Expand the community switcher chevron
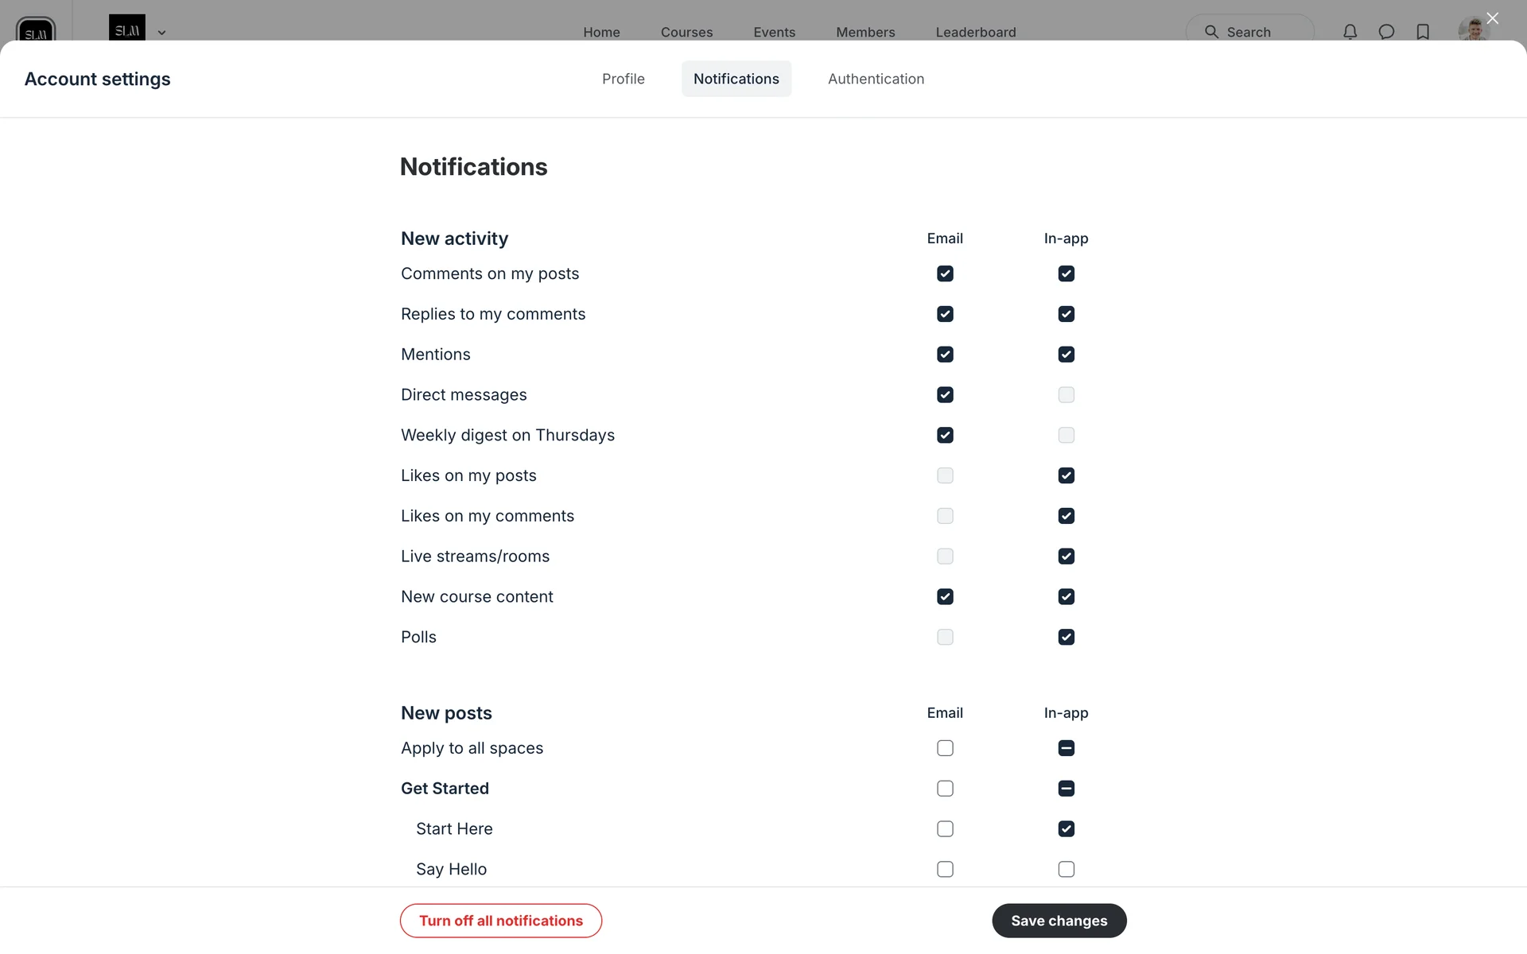Viewport: 1527px width, 954px height. coord(161,33)
